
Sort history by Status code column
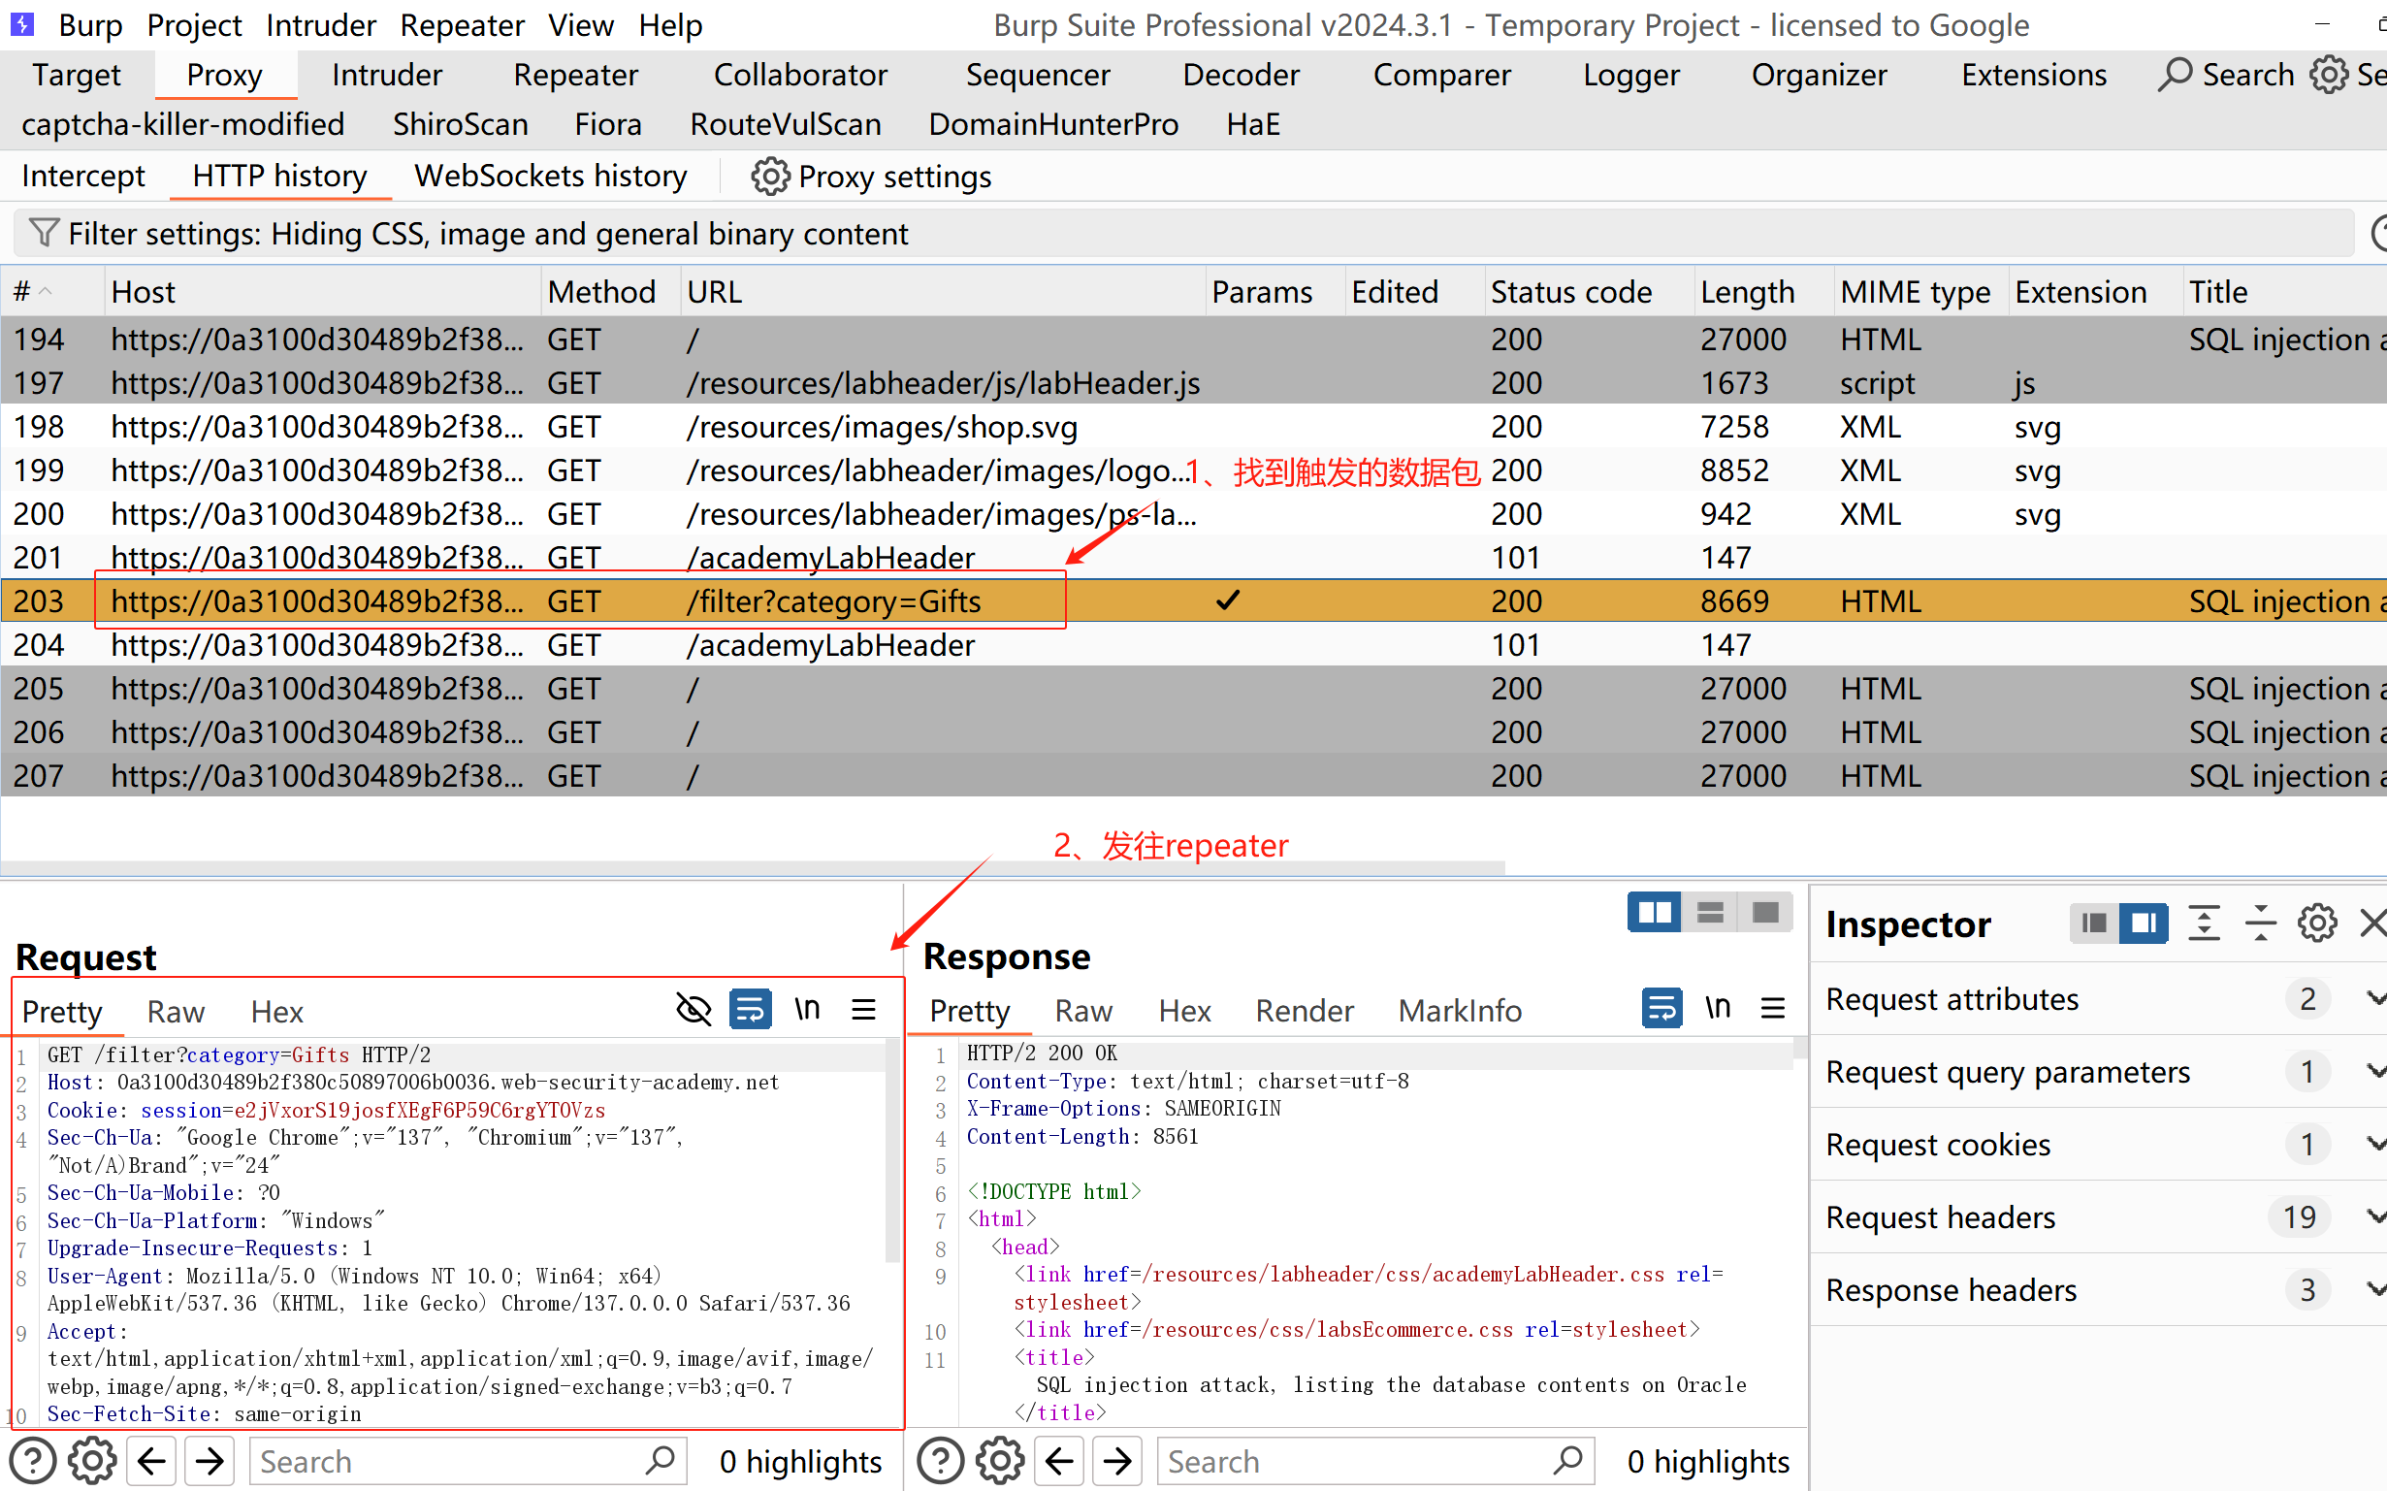click(1570, 292)
